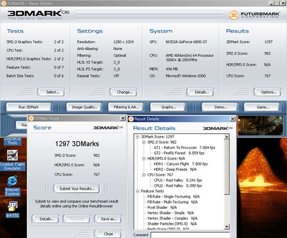This screenshot has height=238, width=287.
Task: Select CPU1 - Red Valley row
Action: (x=178, y=180)
